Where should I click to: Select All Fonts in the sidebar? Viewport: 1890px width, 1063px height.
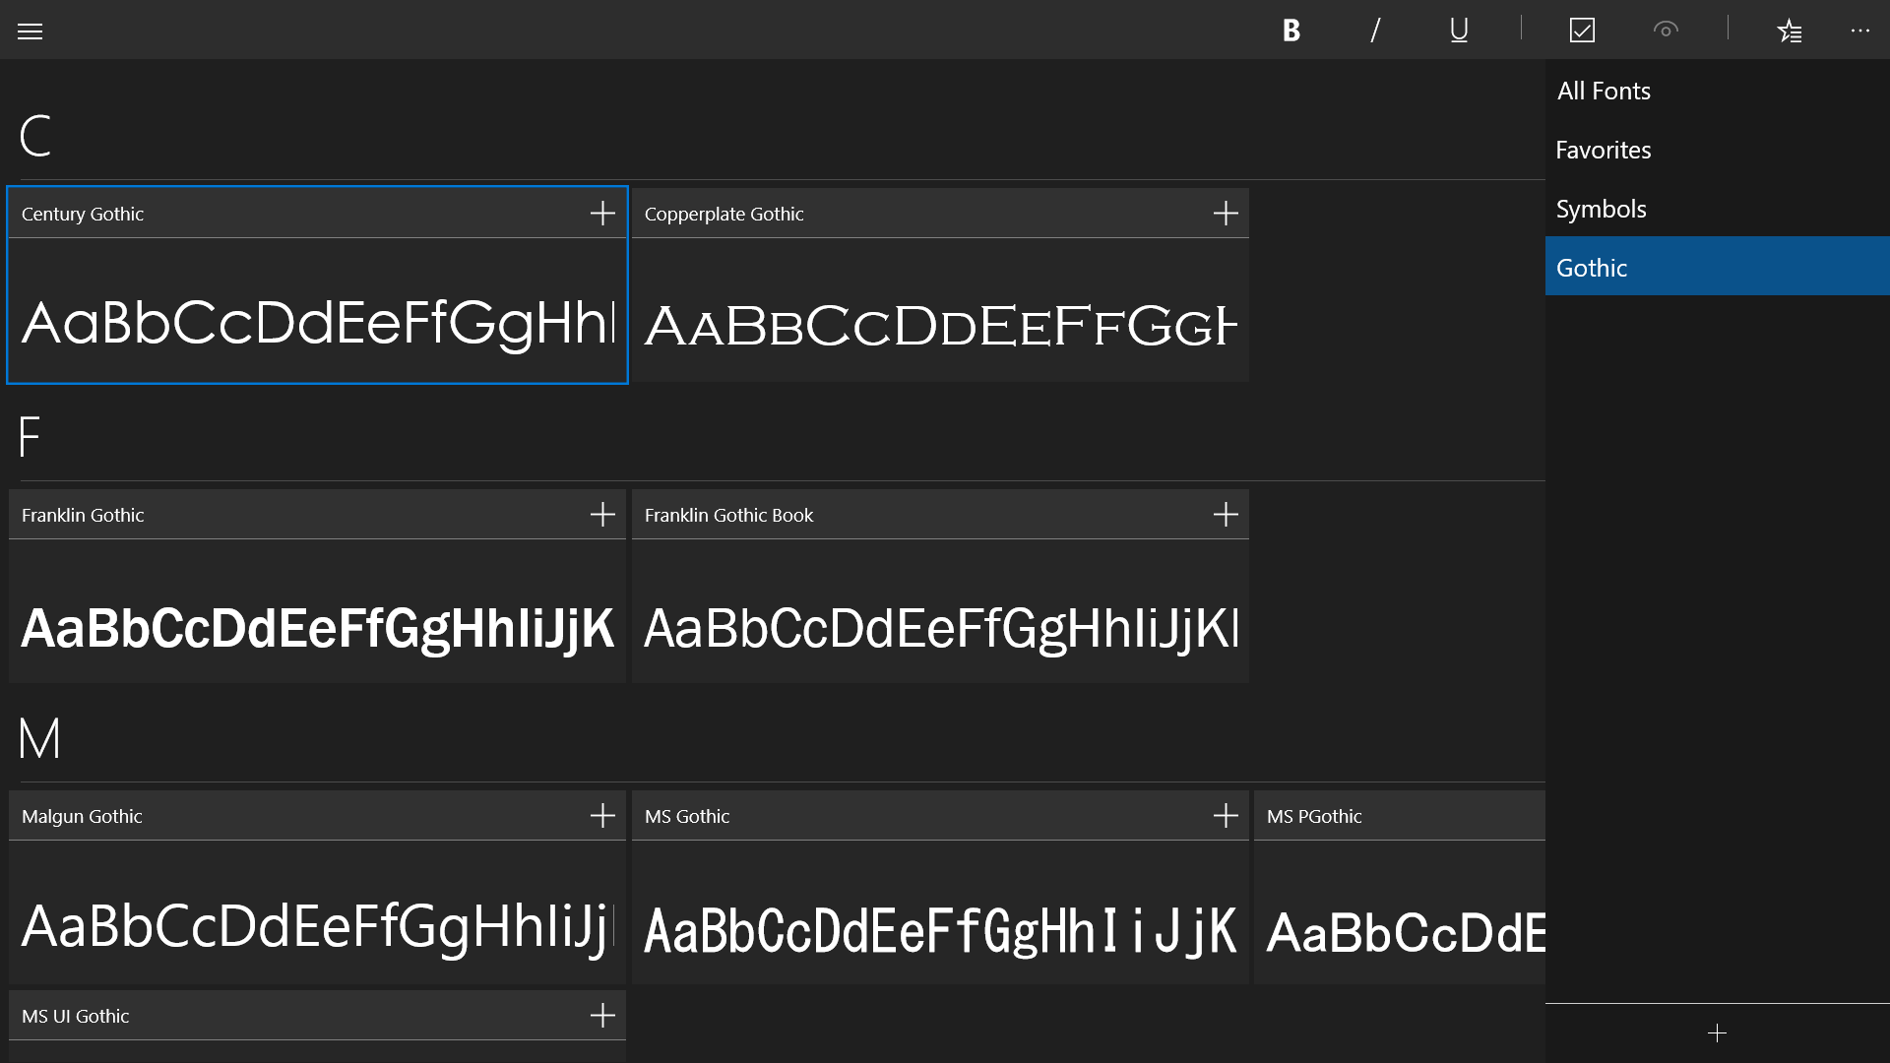(x=1604, y=91)
